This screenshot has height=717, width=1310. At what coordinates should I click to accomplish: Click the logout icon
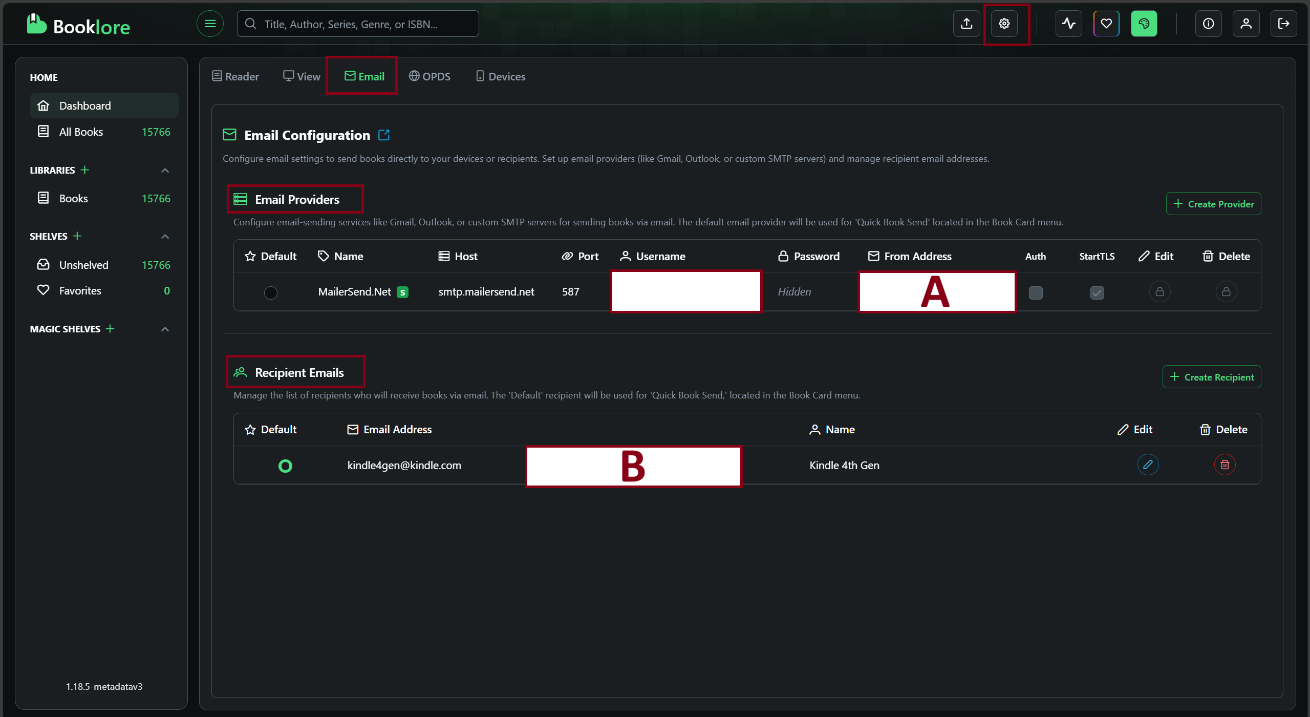1283,24
